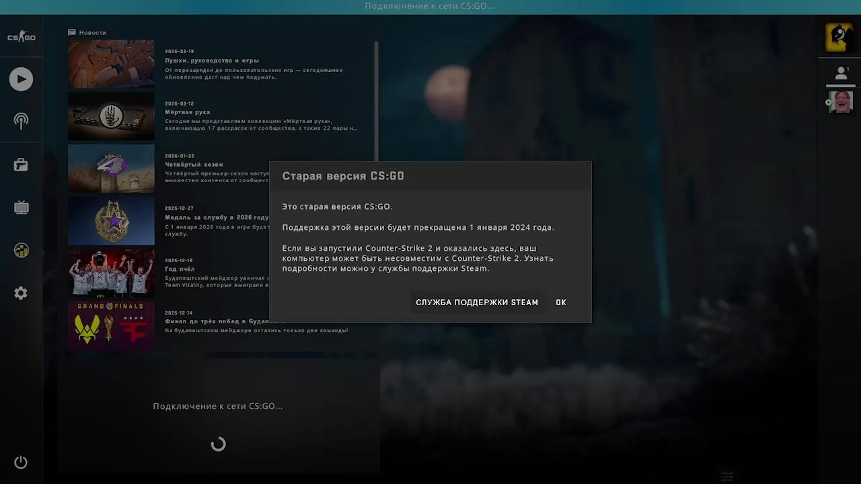Click the dialog title Старая версия CS:GO
Viewport: 861px width, 484px height.
(x=343, y=176)
